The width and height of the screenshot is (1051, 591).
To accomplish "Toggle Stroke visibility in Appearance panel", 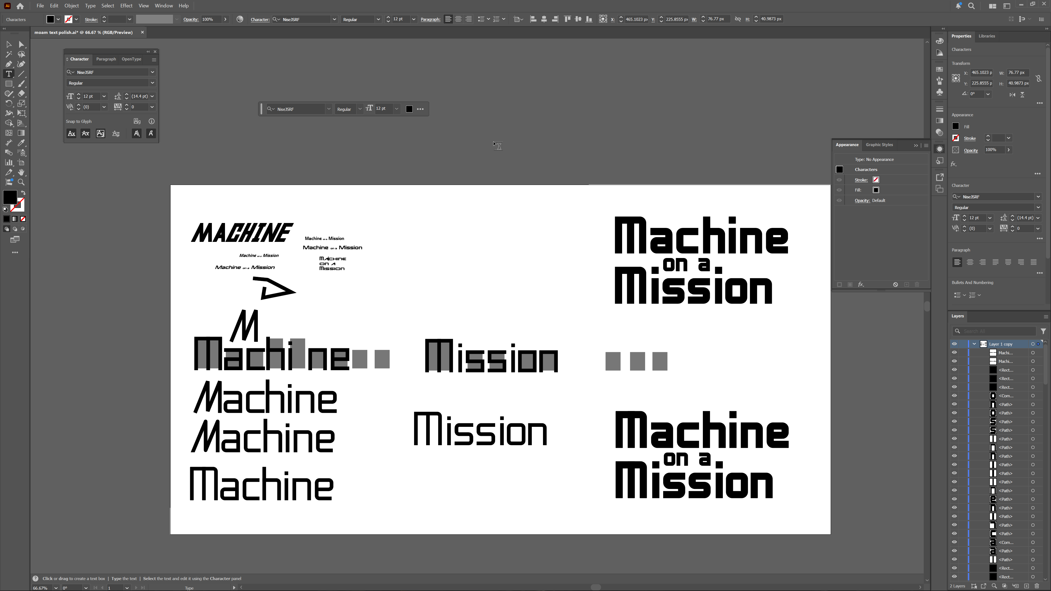I will [839, 180].
